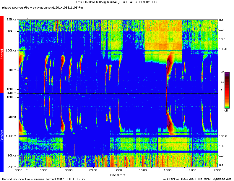Click the Ahead panel 10kHz axis label
The width and height of the screenshot is (234, 181).
click(x=12, y=31)
